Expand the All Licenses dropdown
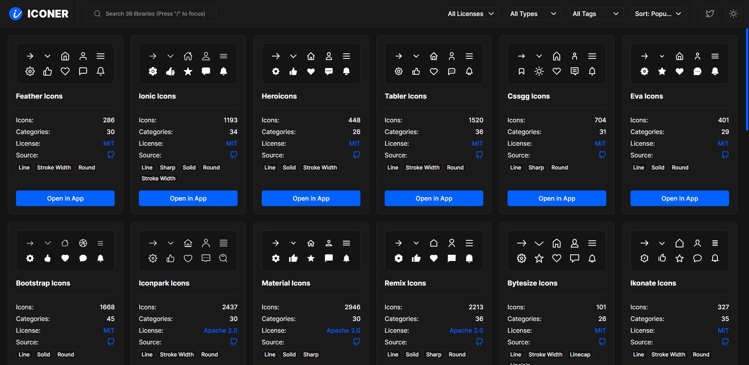This screenshot has width=749, height=365. point(471,14)
